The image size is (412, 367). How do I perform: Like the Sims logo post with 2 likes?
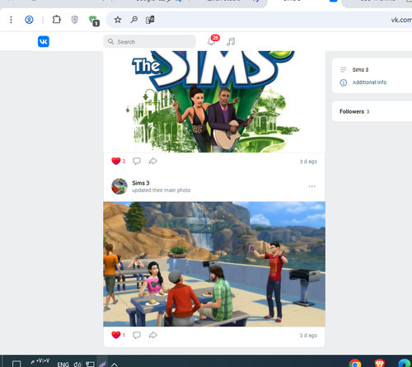click(119, 161)
